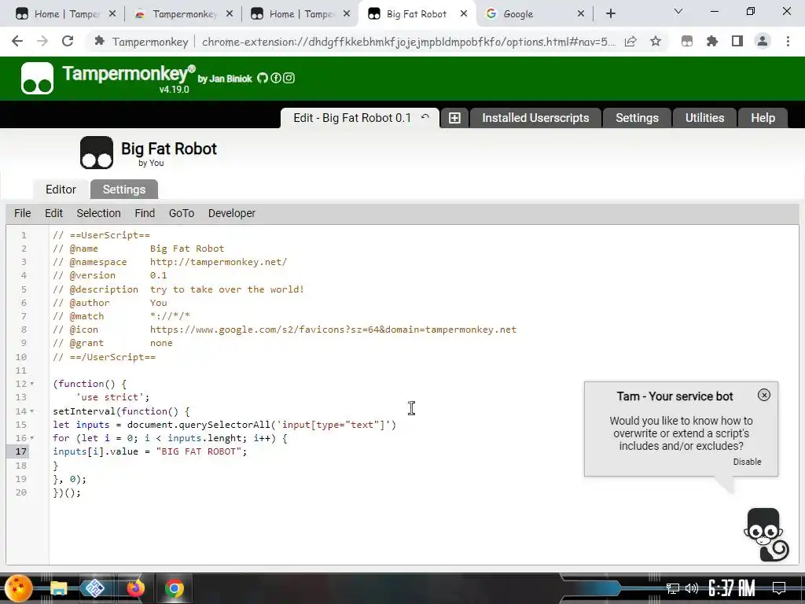Open Tampermonkey Settings tab in top bar
This screenshot has width=805, height=604.
(637, 118)
